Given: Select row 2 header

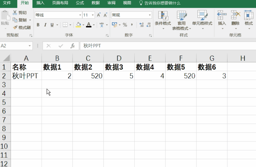Looking at the screenshot, I should (x=5, y=76).
